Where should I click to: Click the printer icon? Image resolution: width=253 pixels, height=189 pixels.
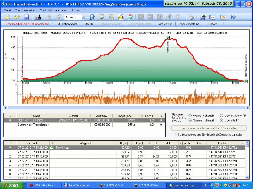pyautogui.click(x=191, y=17)
